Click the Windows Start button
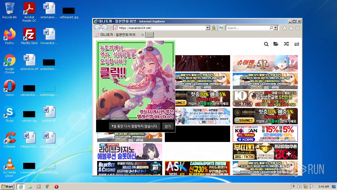 point(7,186)
